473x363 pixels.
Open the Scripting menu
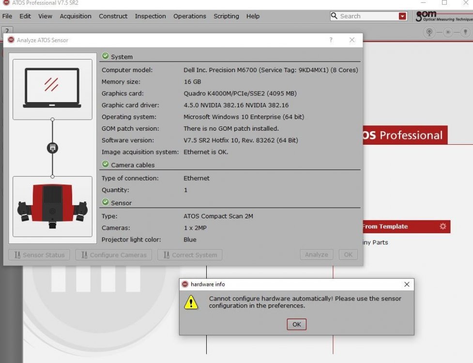click(226, 16)
